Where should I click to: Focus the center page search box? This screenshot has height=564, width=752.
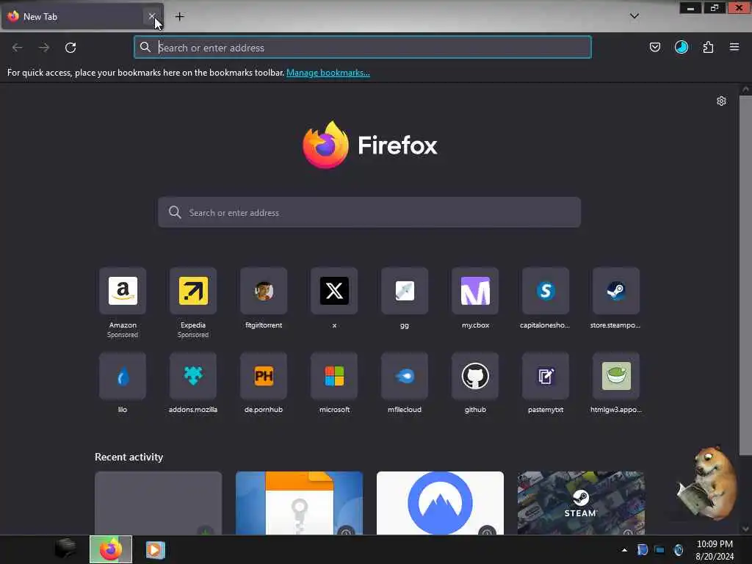(369, 212)
